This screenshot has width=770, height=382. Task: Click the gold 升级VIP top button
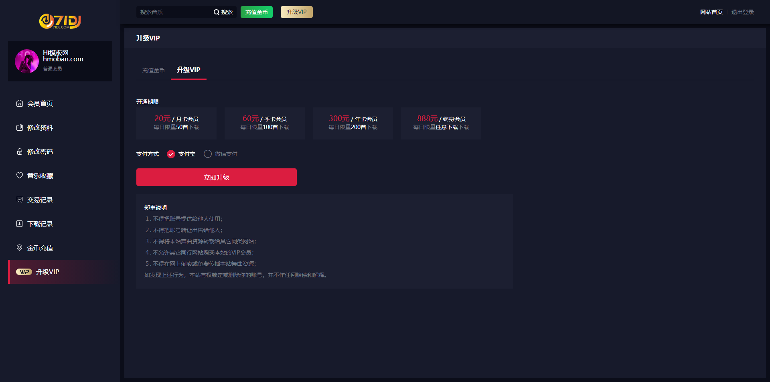pyautogui.click(x=297, y=12)
